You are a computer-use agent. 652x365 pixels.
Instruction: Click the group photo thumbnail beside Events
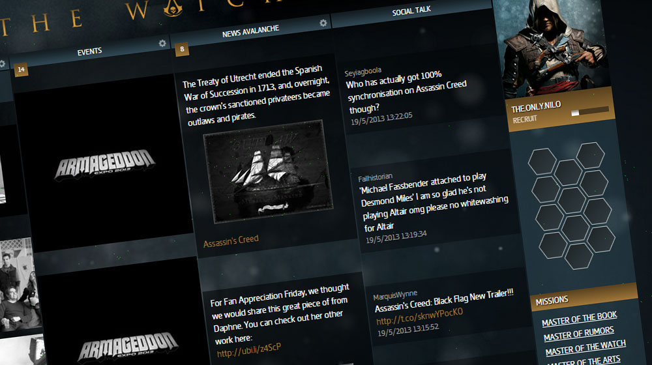19,285
